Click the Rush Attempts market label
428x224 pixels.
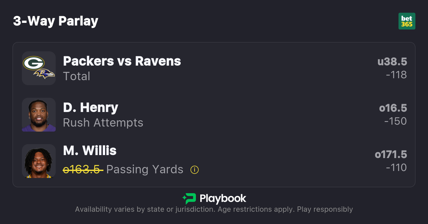(103, 123)
